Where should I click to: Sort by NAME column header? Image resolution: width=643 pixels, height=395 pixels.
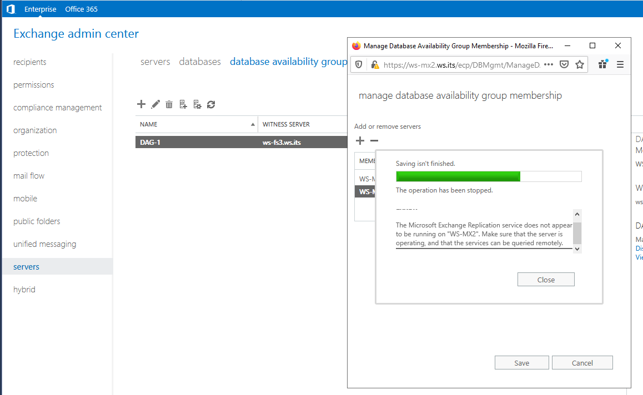pos(197,124)
